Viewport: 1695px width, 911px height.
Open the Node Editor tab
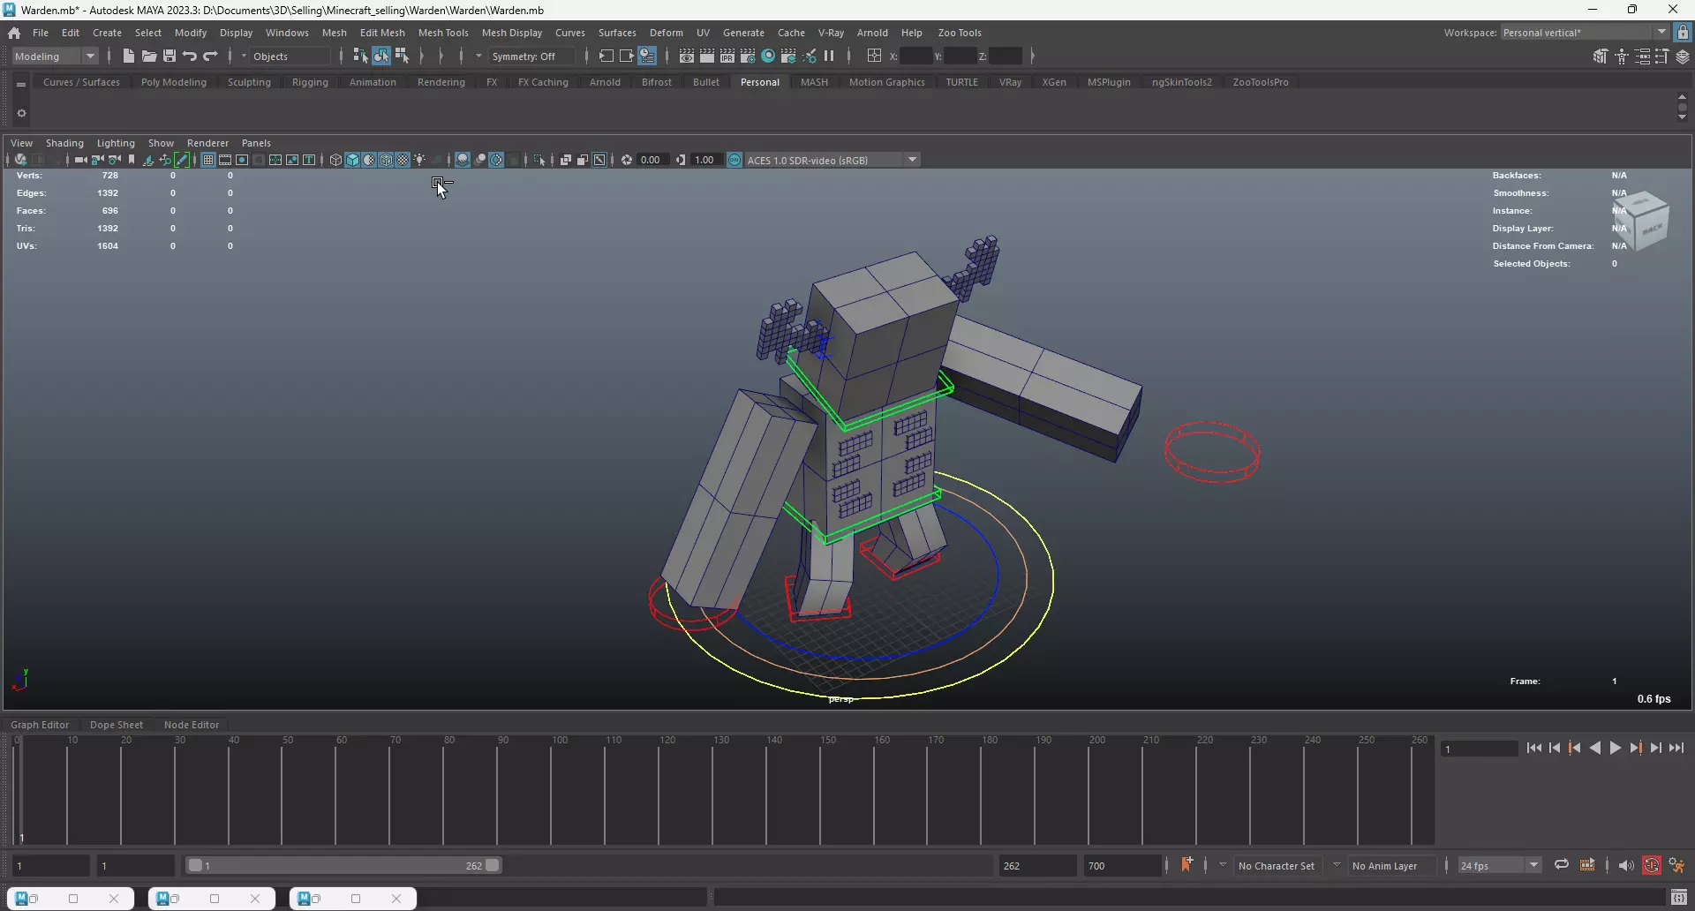192,725
